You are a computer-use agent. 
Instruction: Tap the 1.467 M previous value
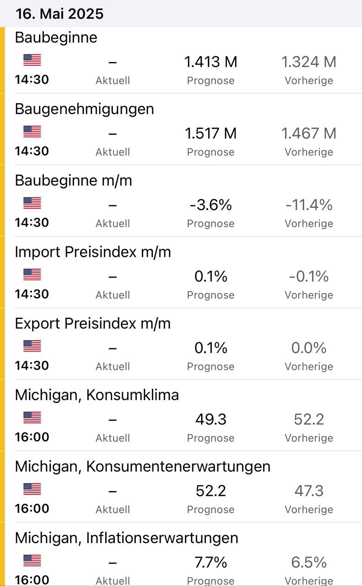[308, 133]
